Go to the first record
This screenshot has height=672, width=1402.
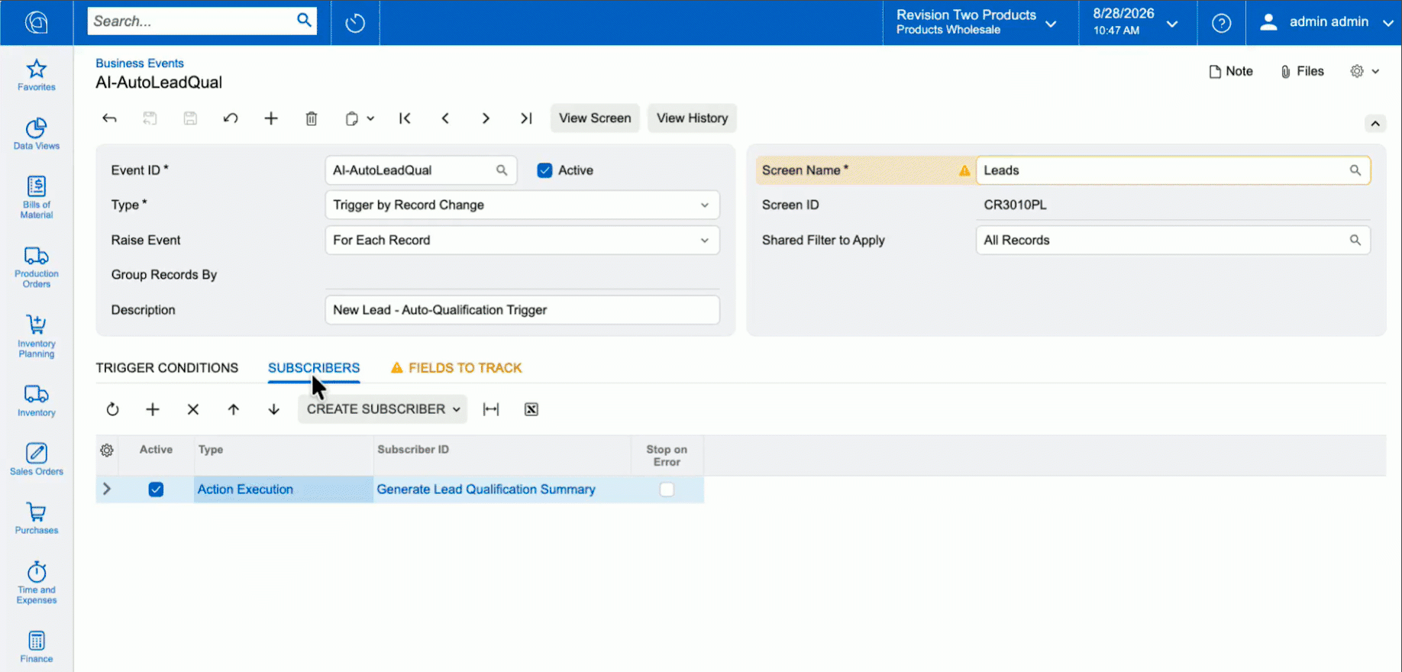[405, 118]
